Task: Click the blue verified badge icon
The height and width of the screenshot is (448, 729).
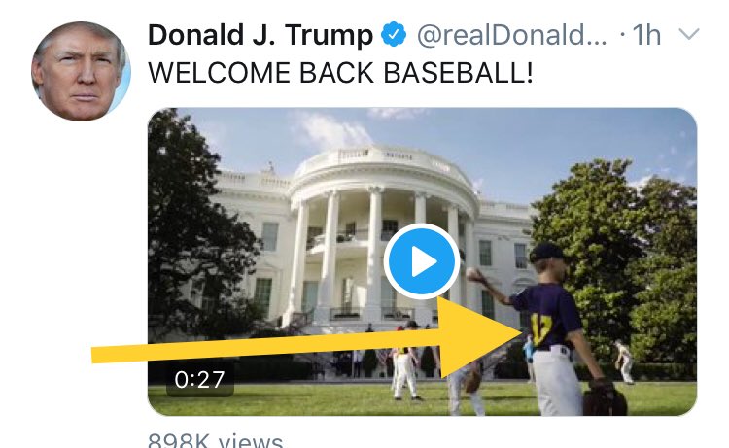Action: pos(394,34)
